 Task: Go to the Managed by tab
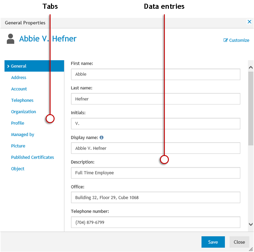point(23,135)
